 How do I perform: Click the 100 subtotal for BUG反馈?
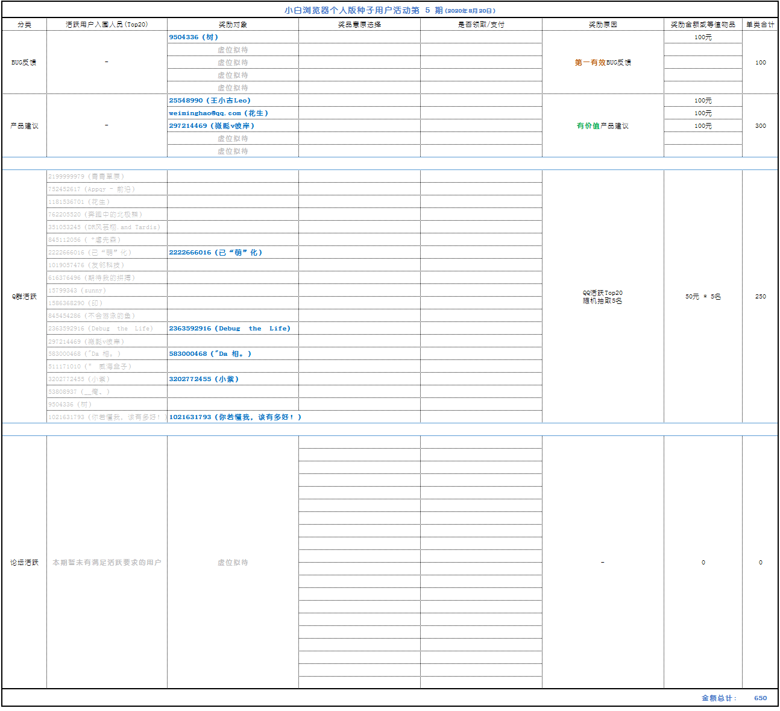(x=761, y=63)
